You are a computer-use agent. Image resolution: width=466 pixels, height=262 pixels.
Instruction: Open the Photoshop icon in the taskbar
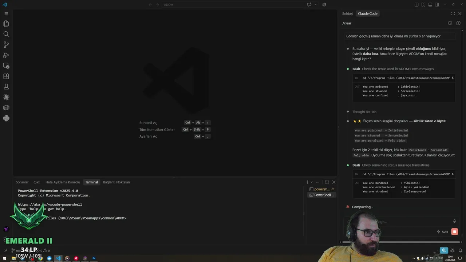click(x=94, y=258)
